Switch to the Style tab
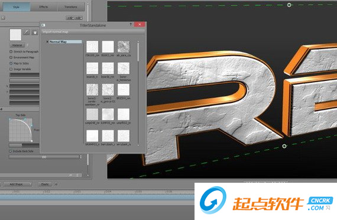Viewport: 337px width, 220px height. pyautogui.click(x=17, y=7)
